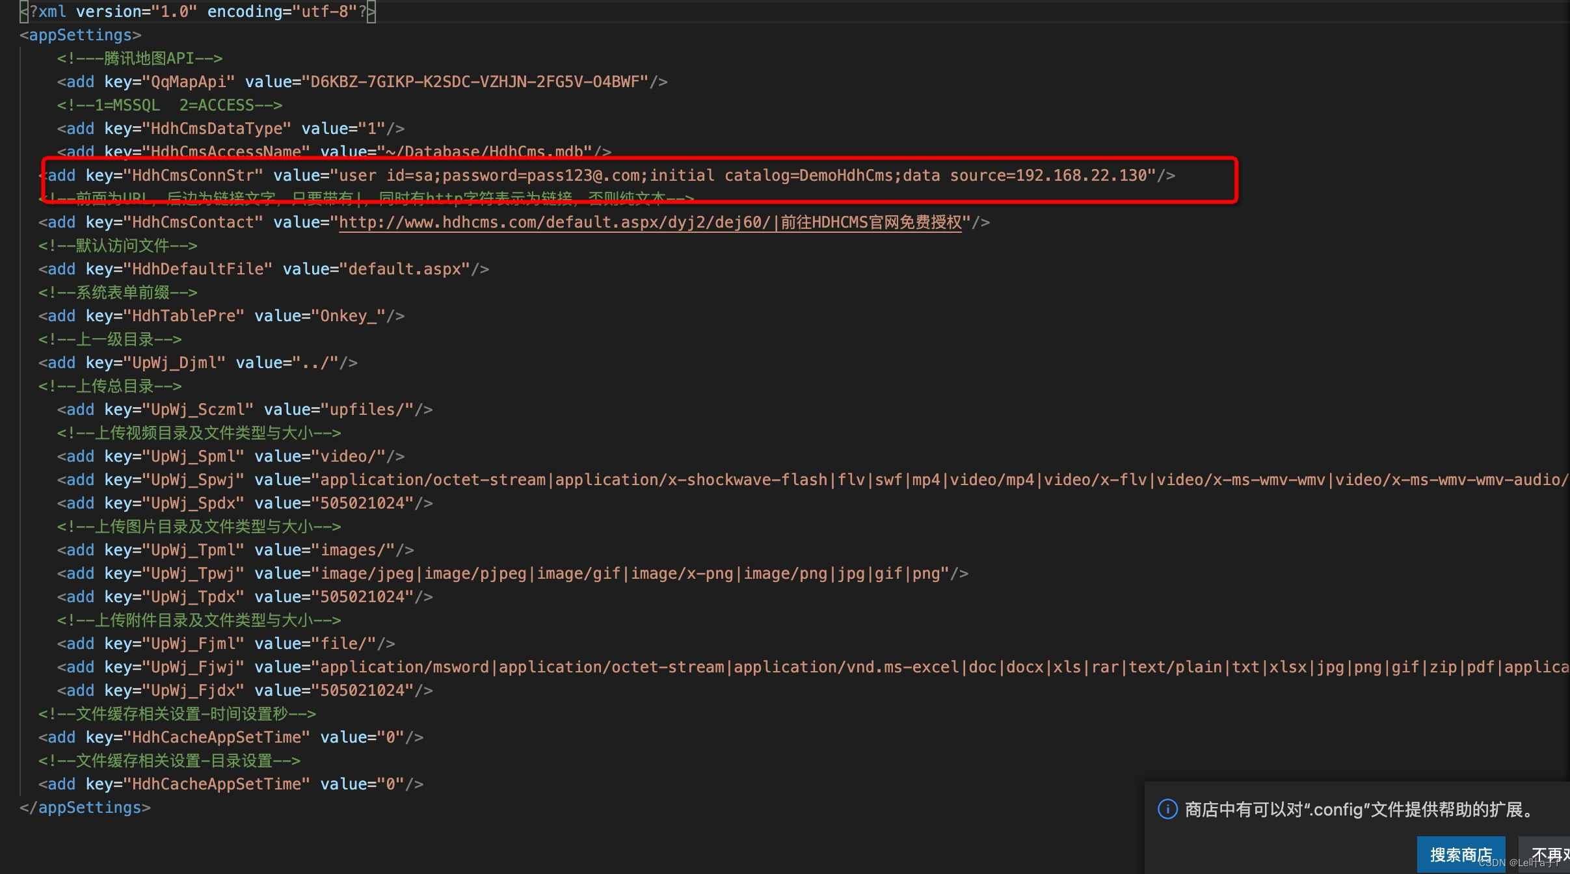
Task: Click the UpWj_Fjdx 505021024 line
Action: pyautogui.click(x=245, y=691)
